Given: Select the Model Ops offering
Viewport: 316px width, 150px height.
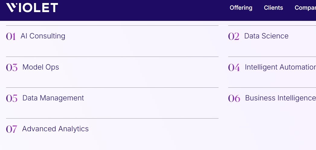Looking at the screenshot, I should pyautogui.click(x=41, y=67).
